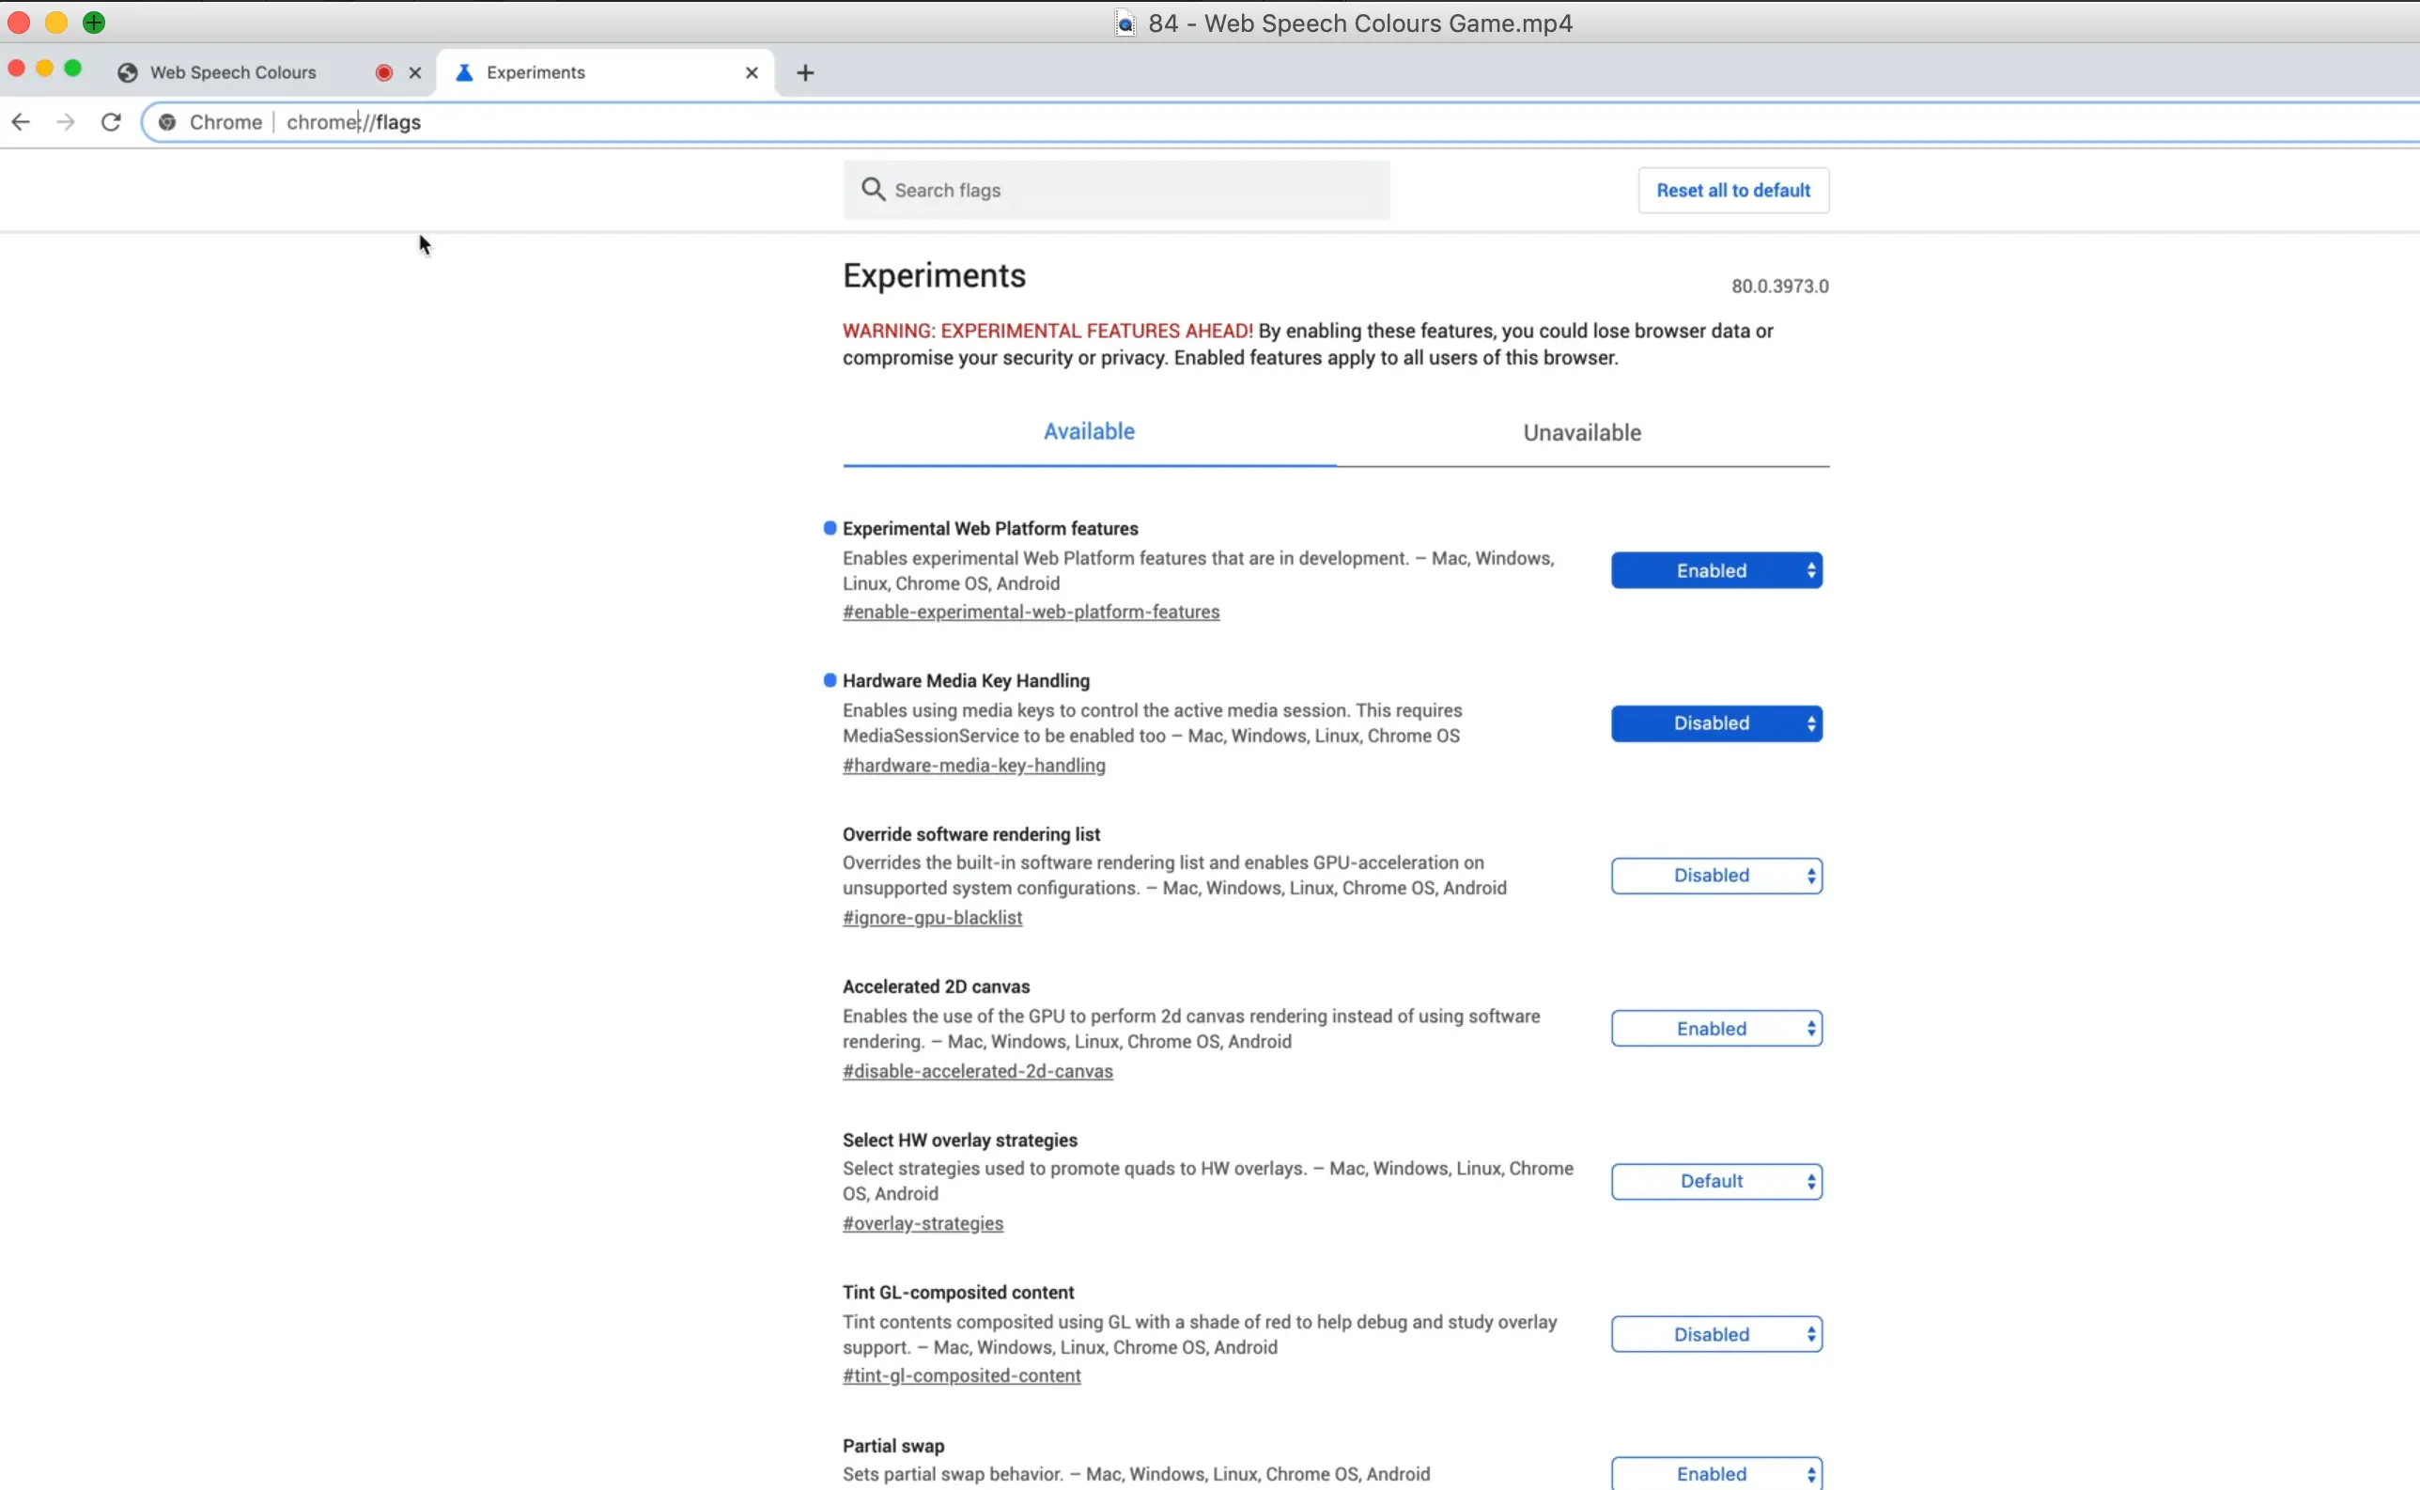This screenshot has width=2420, height=1490.
Task: Focus the Search flags input field
Action: (1133, 190)
